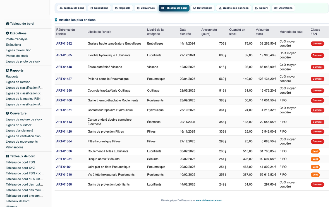Open Valorisations in the sidebar

tap(15, 147)
